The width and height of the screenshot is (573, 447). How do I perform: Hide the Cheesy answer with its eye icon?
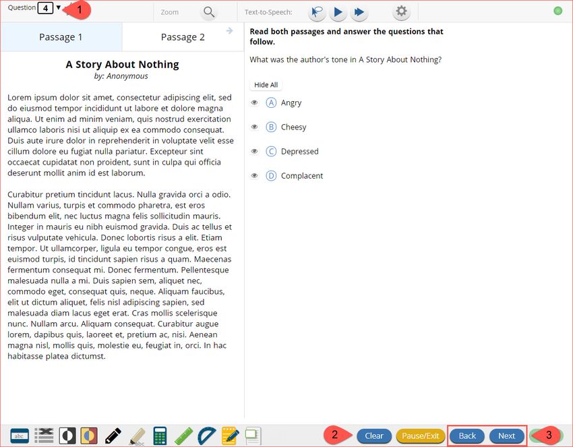click(x=255, y=127)
